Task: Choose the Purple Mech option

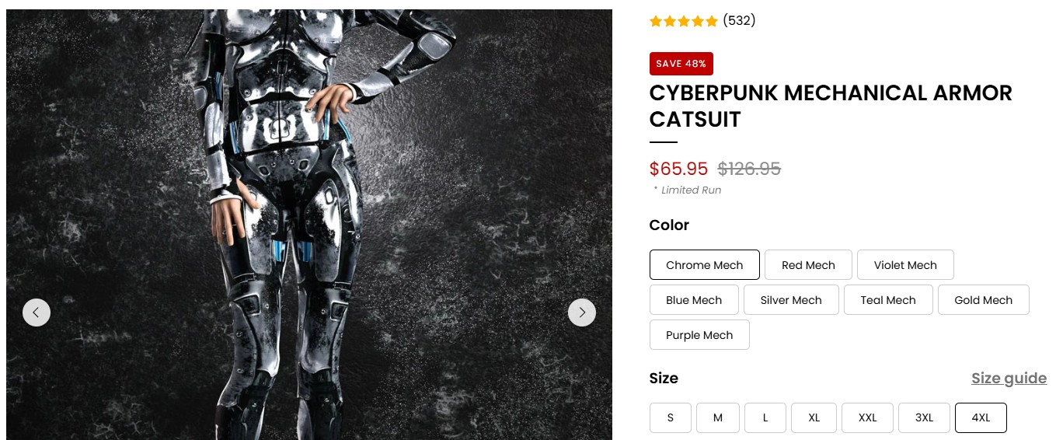Action: pyautogui.click(x=699, y=335)
